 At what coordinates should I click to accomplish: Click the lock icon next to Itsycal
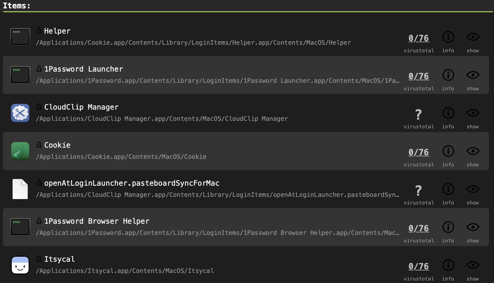point(39,259)
